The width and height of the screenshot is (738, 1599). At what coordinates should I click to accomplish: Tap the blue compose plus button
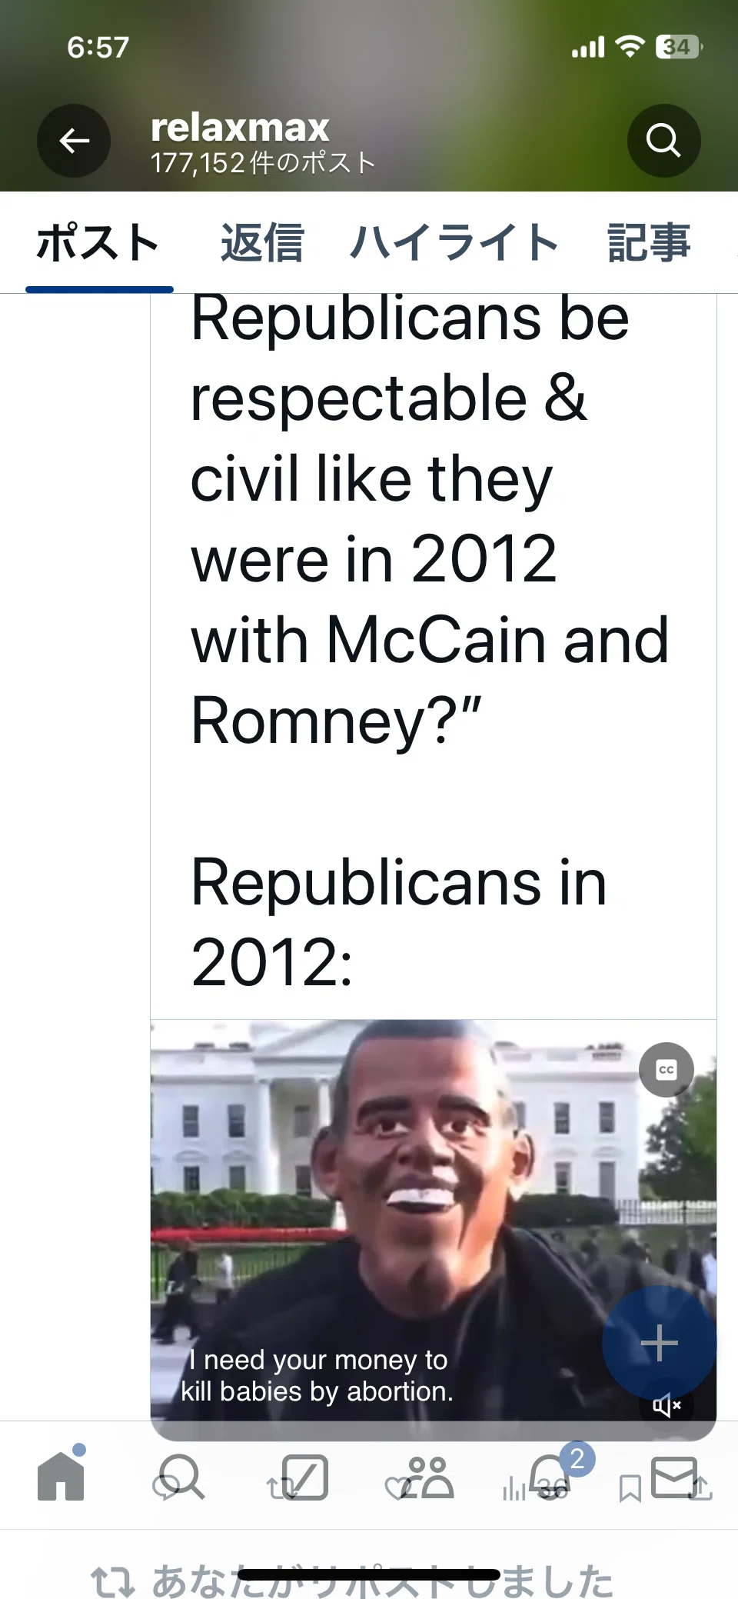(659, 1343)
